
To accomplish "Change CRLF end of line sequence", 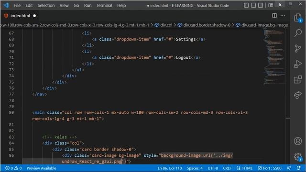I will (x=227, y=168).
